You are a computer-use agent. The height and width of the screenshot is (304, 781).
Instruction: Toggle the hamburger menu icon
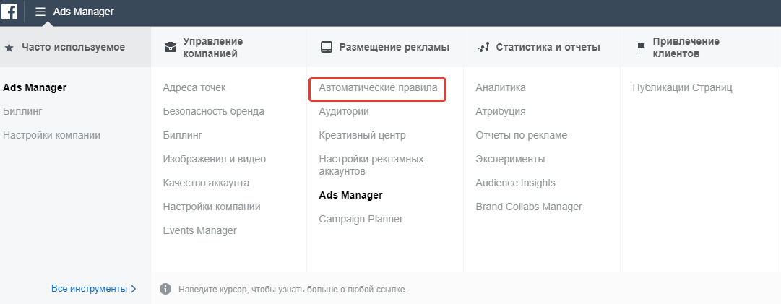coord(40,12)
